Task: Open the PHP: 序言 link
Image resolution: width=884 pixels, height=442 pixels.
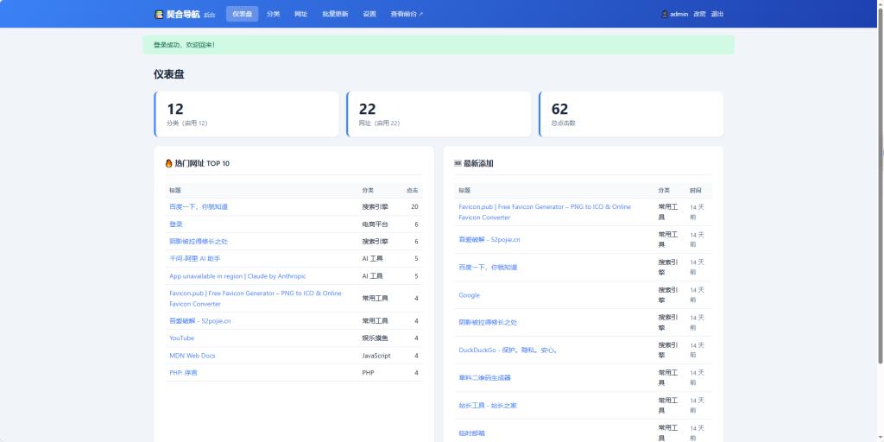Action: coord(184,373)
